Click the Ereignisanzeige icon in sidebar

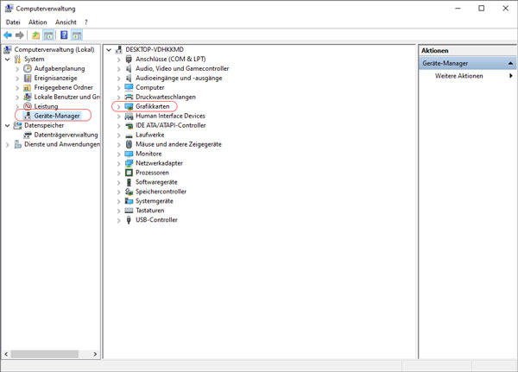(x=28, y=78)
